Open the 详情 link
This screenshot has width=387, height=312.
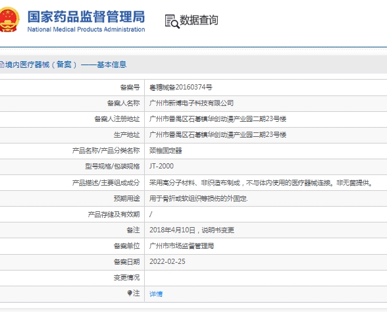(x=156, y=294)
